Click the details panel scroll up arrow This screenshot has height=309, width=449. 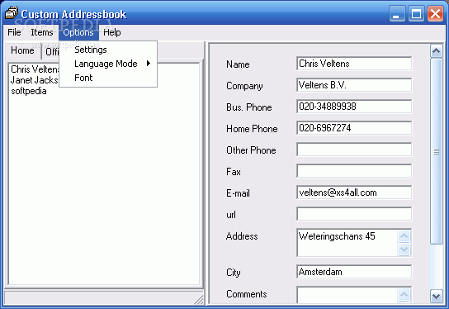[x=436, y=51]
